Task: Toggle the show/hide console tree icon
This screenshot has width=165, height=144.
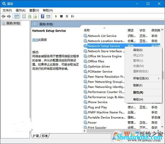Action: pos(16,16)
